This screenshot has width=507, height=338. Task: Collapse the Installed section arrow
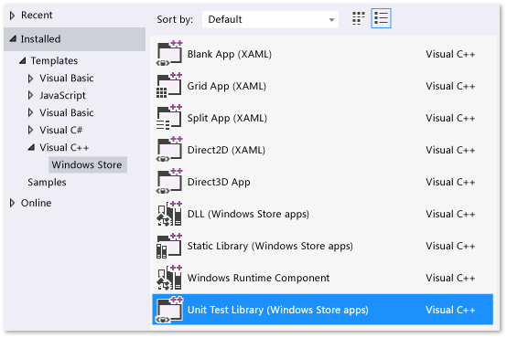click(13, 39)
